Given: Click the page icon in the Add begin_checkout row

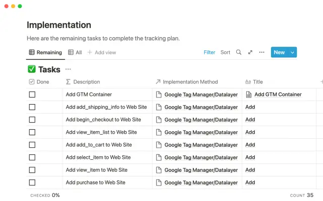Looking at the screenshot, I should pos(158,120).
